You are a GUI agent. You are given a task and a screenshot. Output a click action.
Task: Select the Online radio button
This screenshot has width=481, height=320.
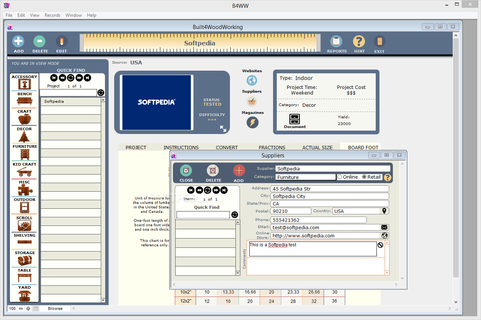(x=340, y=177)
